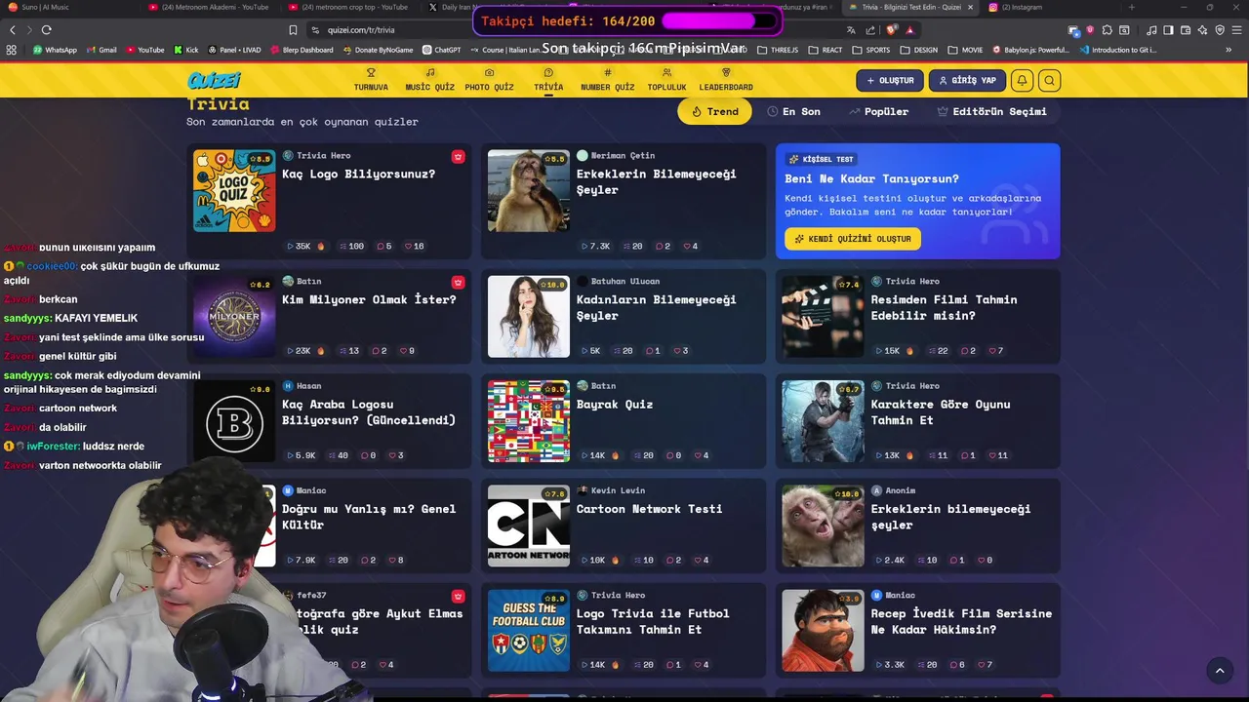Click the flags thumbnail of Bayrak Quiz
The height and width of the screenshot is (702, 1249).
coord(529,421)
